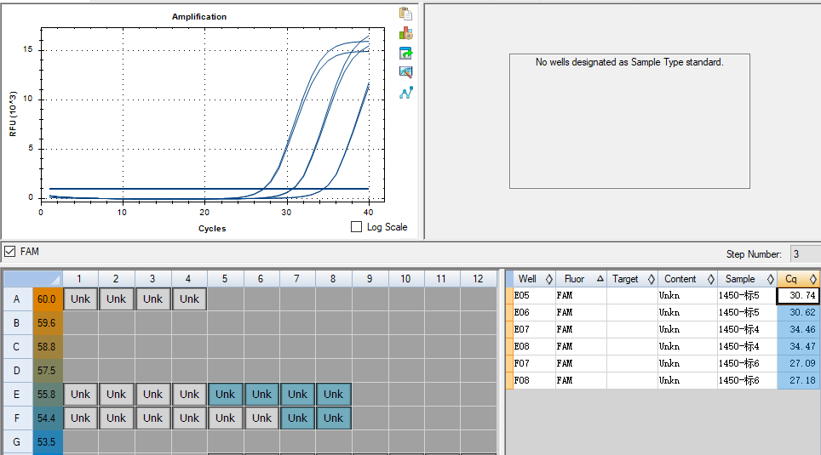Select plate column 8 header
821x455 pixels.
[333, 279]
